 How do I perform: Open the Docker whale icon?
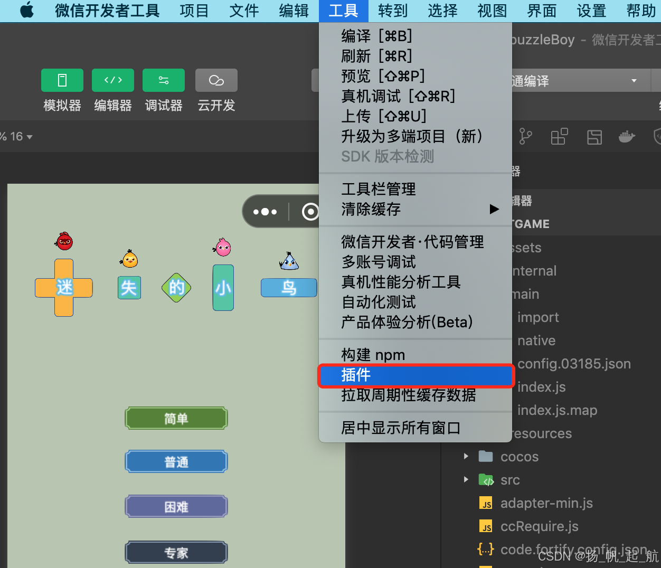pos(627,137)
